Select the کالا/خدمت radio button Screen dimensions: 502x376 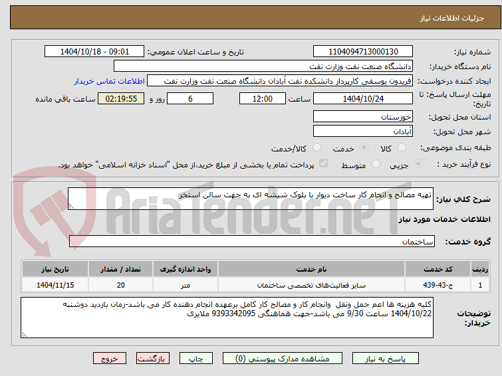point(316,147)
